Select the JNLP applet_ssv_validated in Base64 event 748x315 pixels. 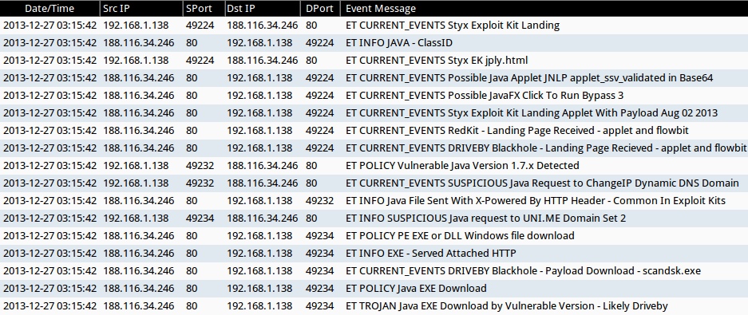coord(374,78)
